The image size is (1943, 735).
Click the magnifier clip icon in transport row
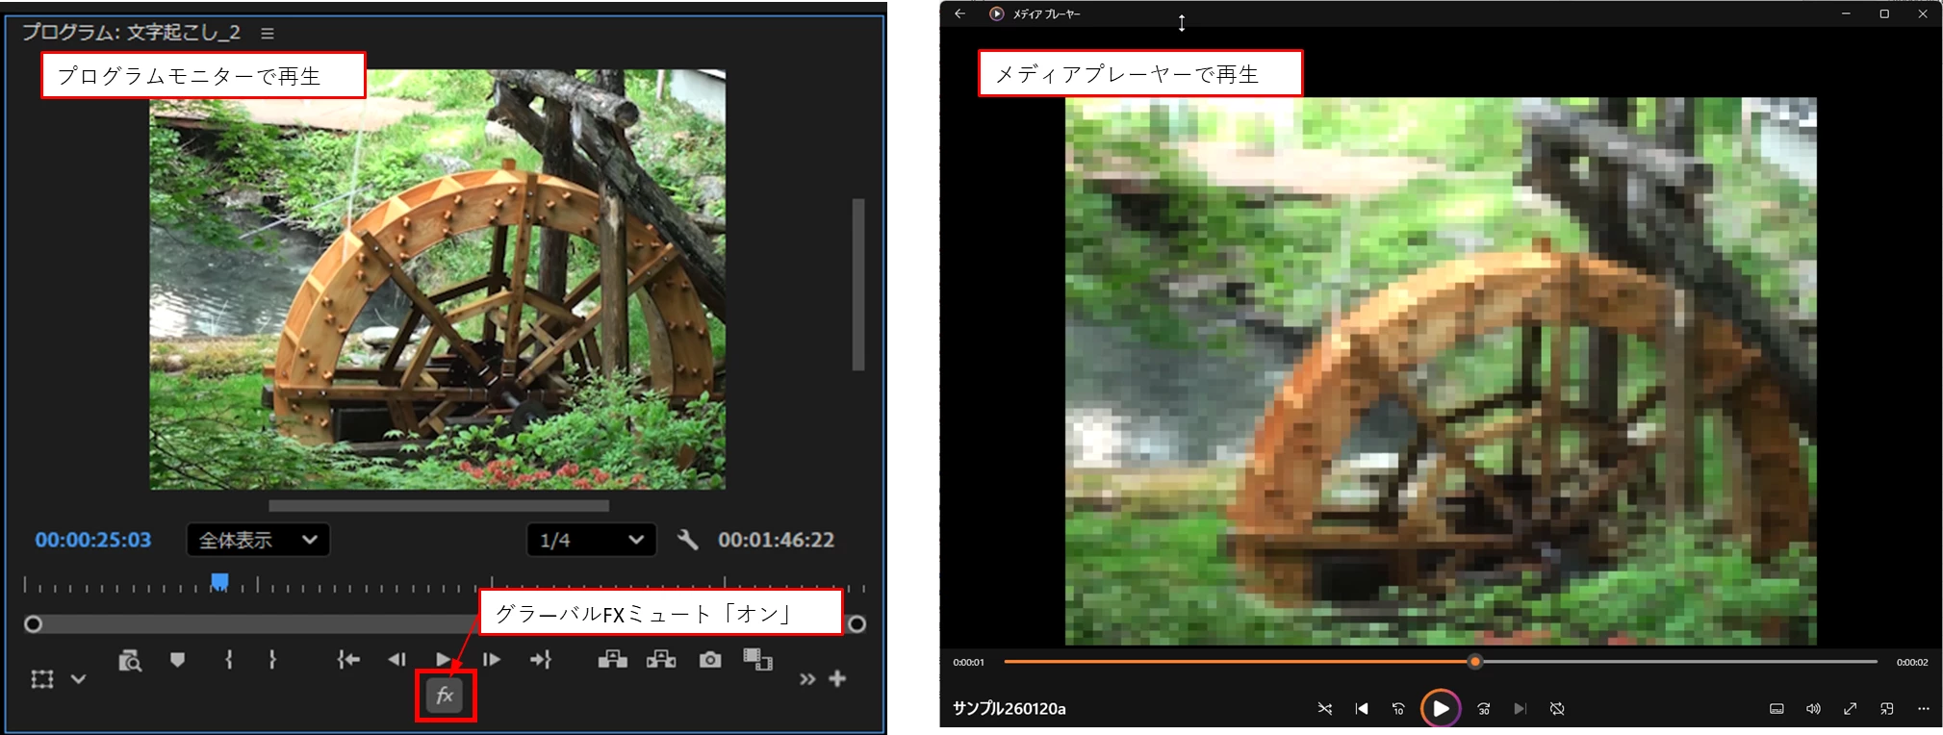(x=130, y=661)
